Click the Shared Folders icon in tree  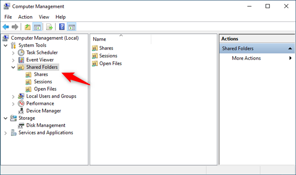click(x=21, y=67)
